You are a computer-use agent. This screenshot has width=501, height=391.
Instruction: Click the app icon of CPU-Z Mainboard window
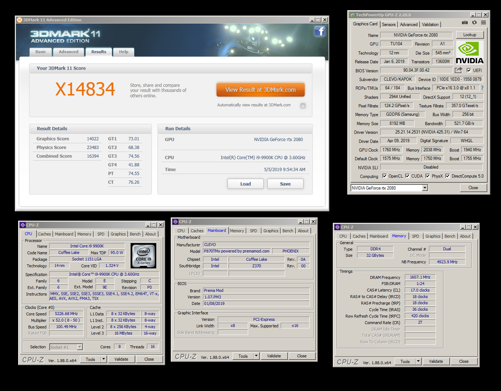click(x=175, y=222)
